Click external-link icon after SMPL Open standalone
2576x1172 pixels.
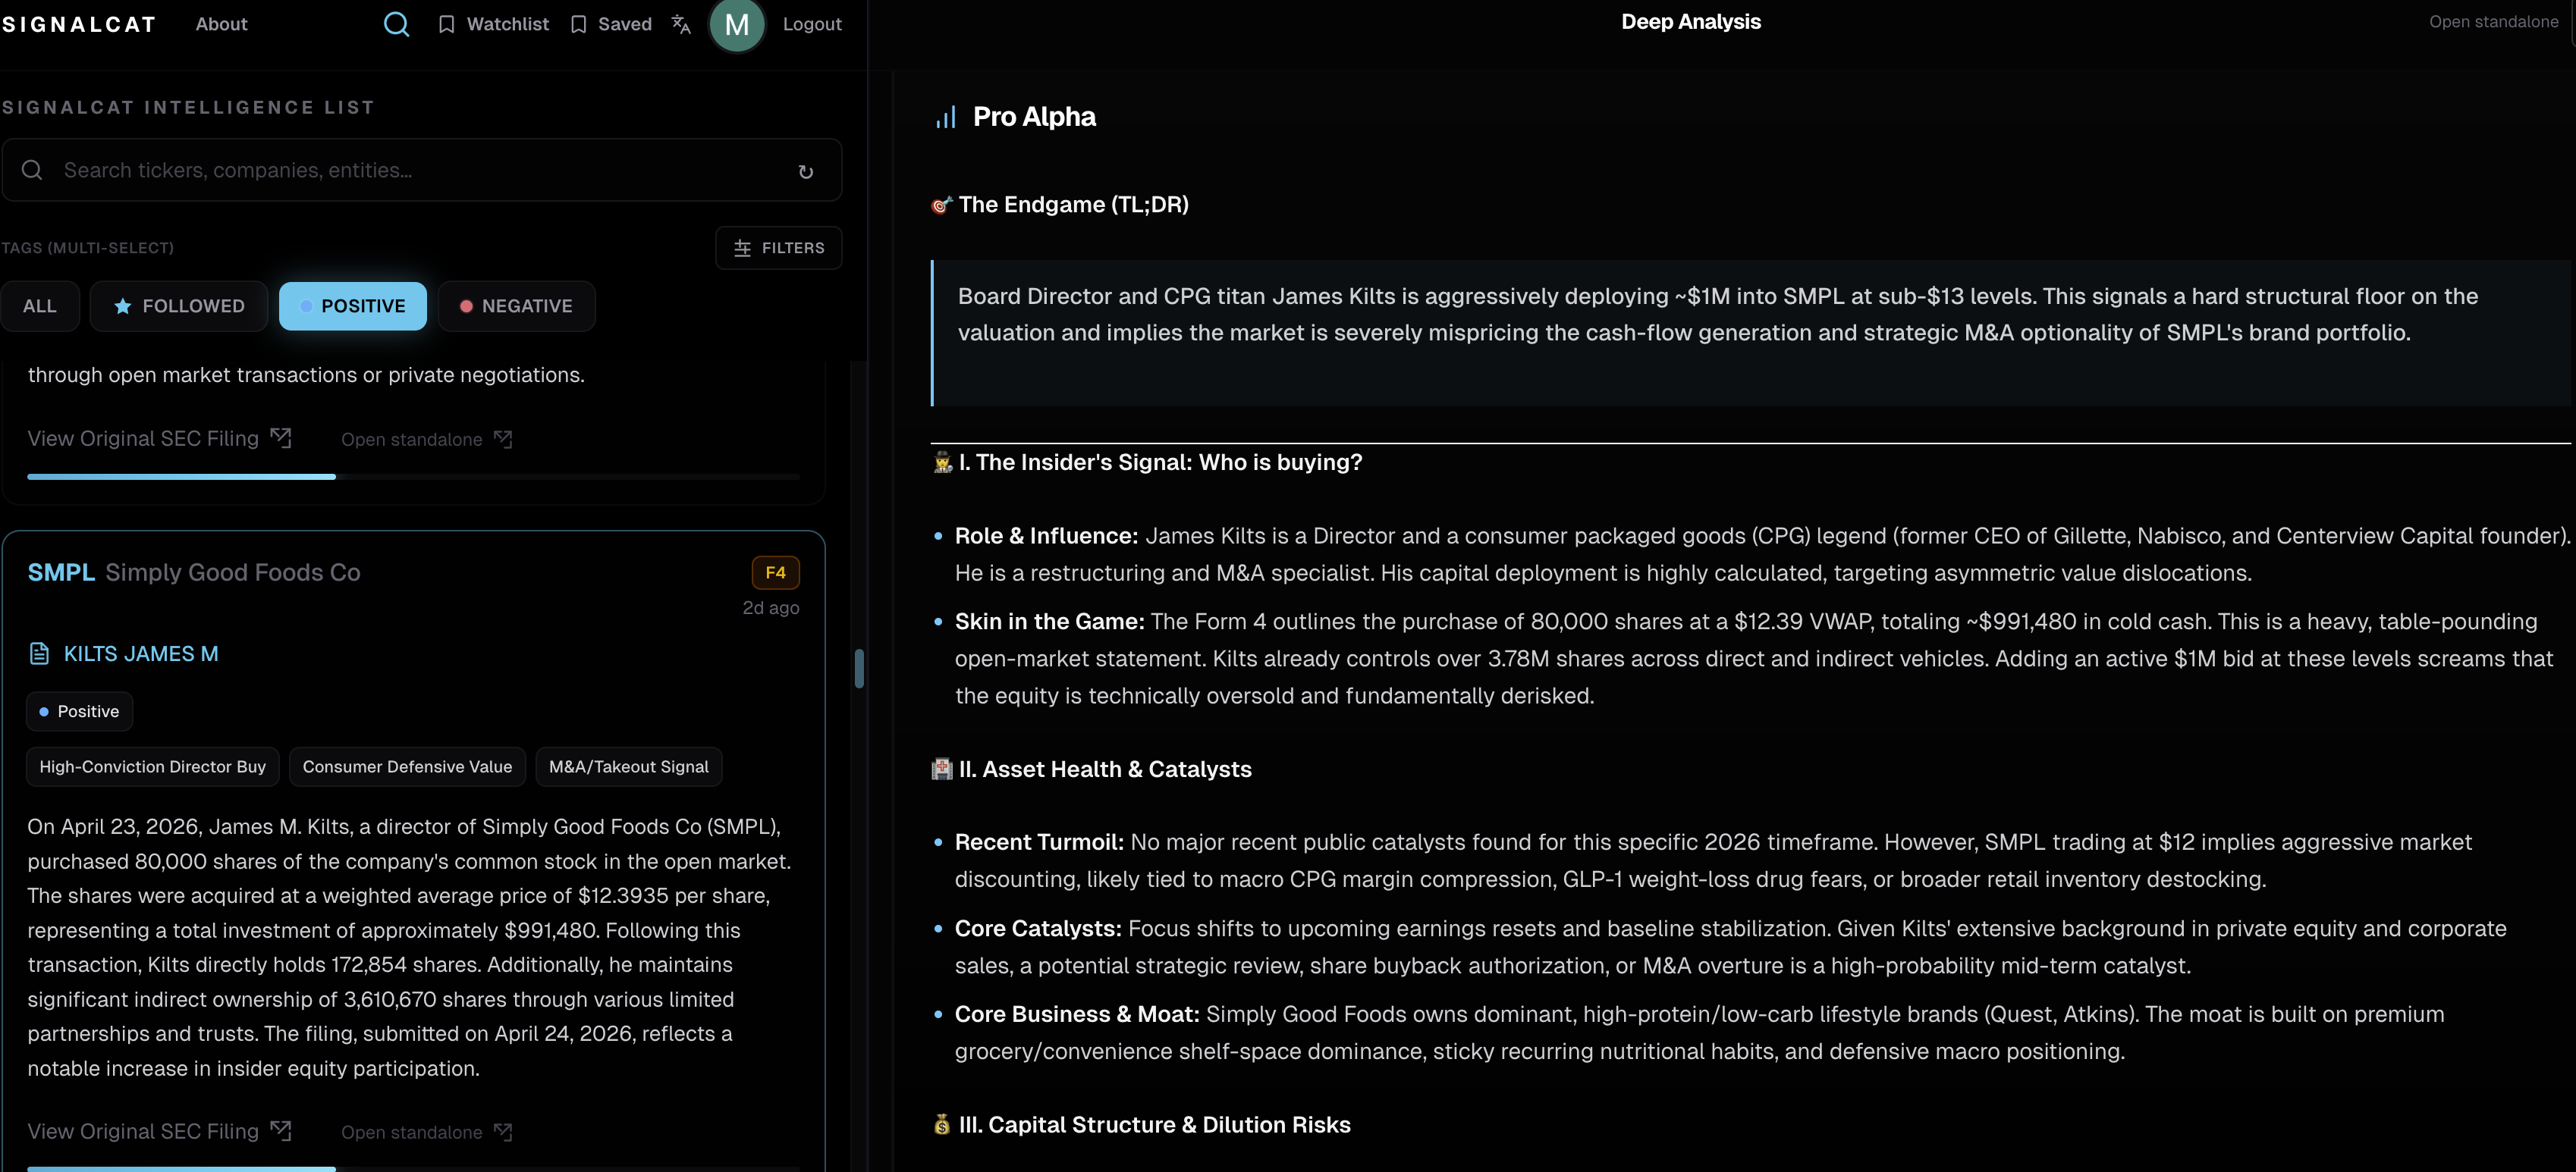coord(503,1132)
